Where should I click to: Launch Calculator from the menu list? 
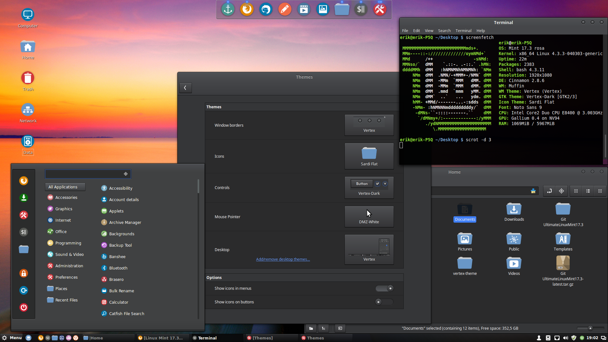tap(115, 302)
